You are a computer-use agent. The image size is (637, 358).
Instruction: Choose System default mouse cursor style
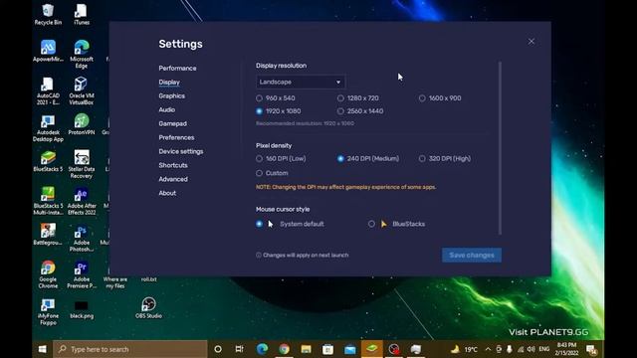pos(259,224)
